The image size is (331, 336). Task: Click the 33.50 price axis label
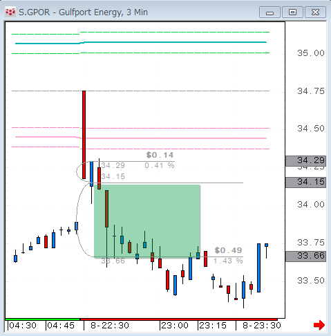click(311, 281)
